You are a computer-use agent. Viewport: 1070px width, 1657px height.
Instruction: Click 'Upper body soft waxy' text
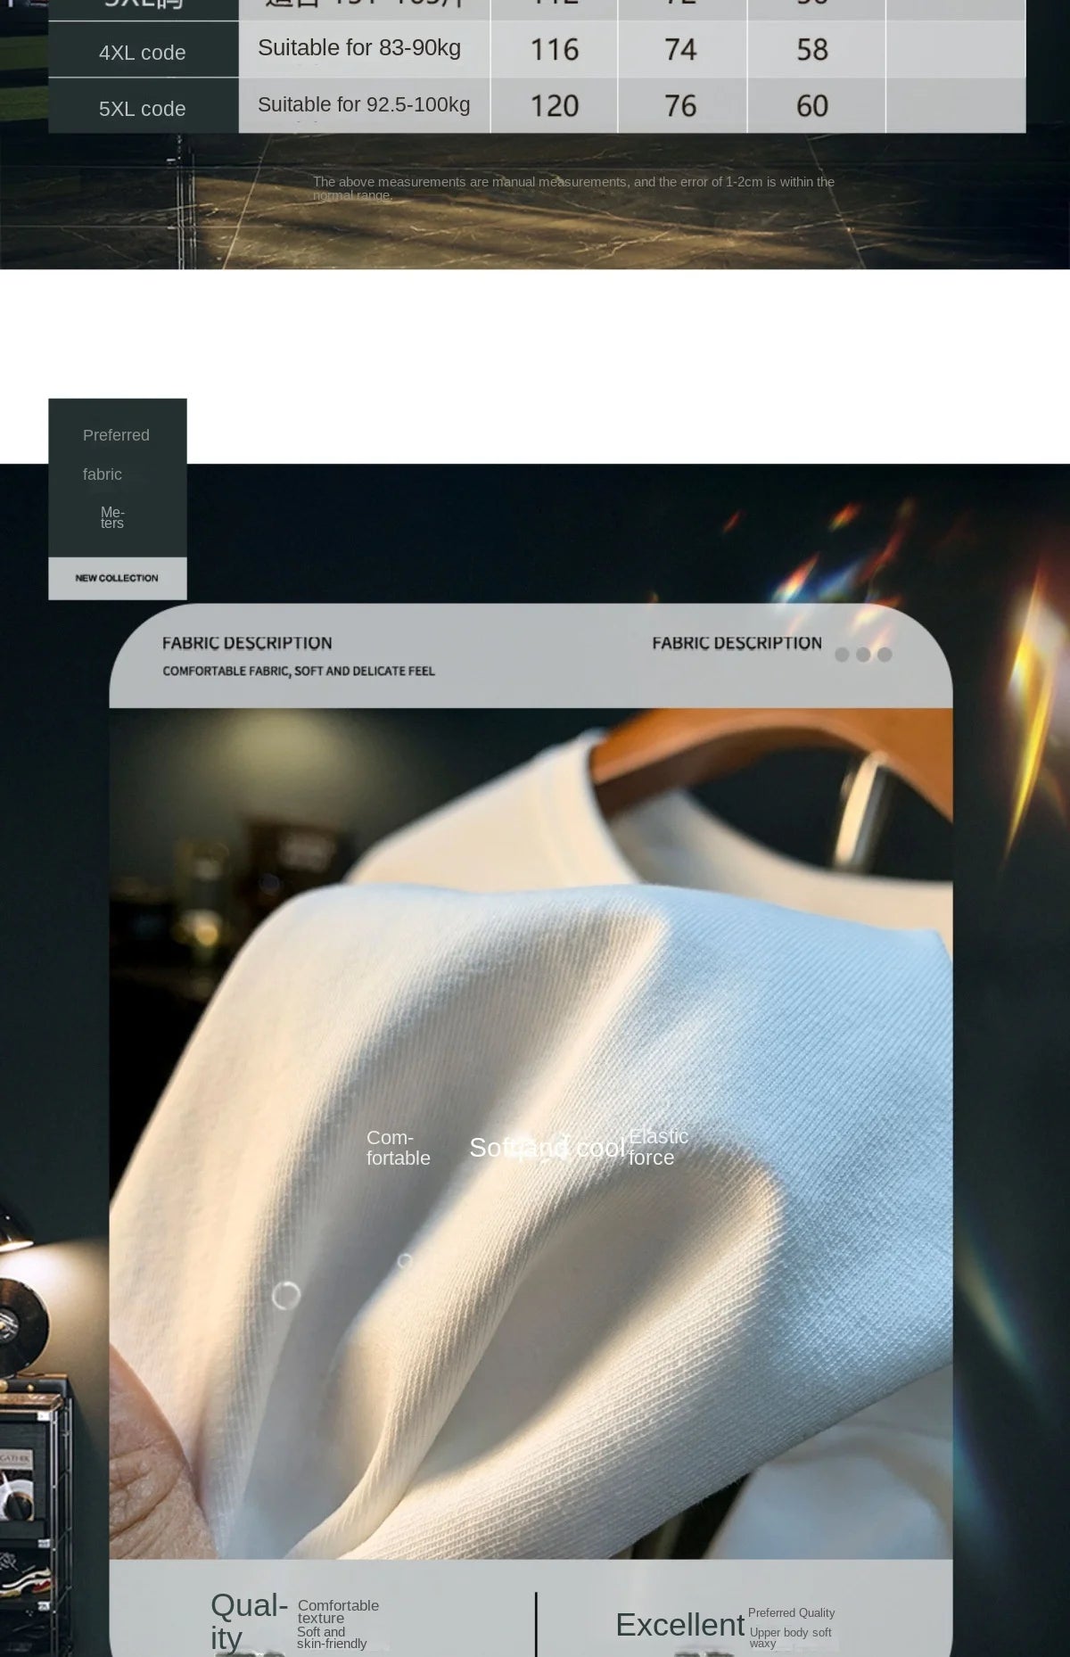(x=790, y=1637)
